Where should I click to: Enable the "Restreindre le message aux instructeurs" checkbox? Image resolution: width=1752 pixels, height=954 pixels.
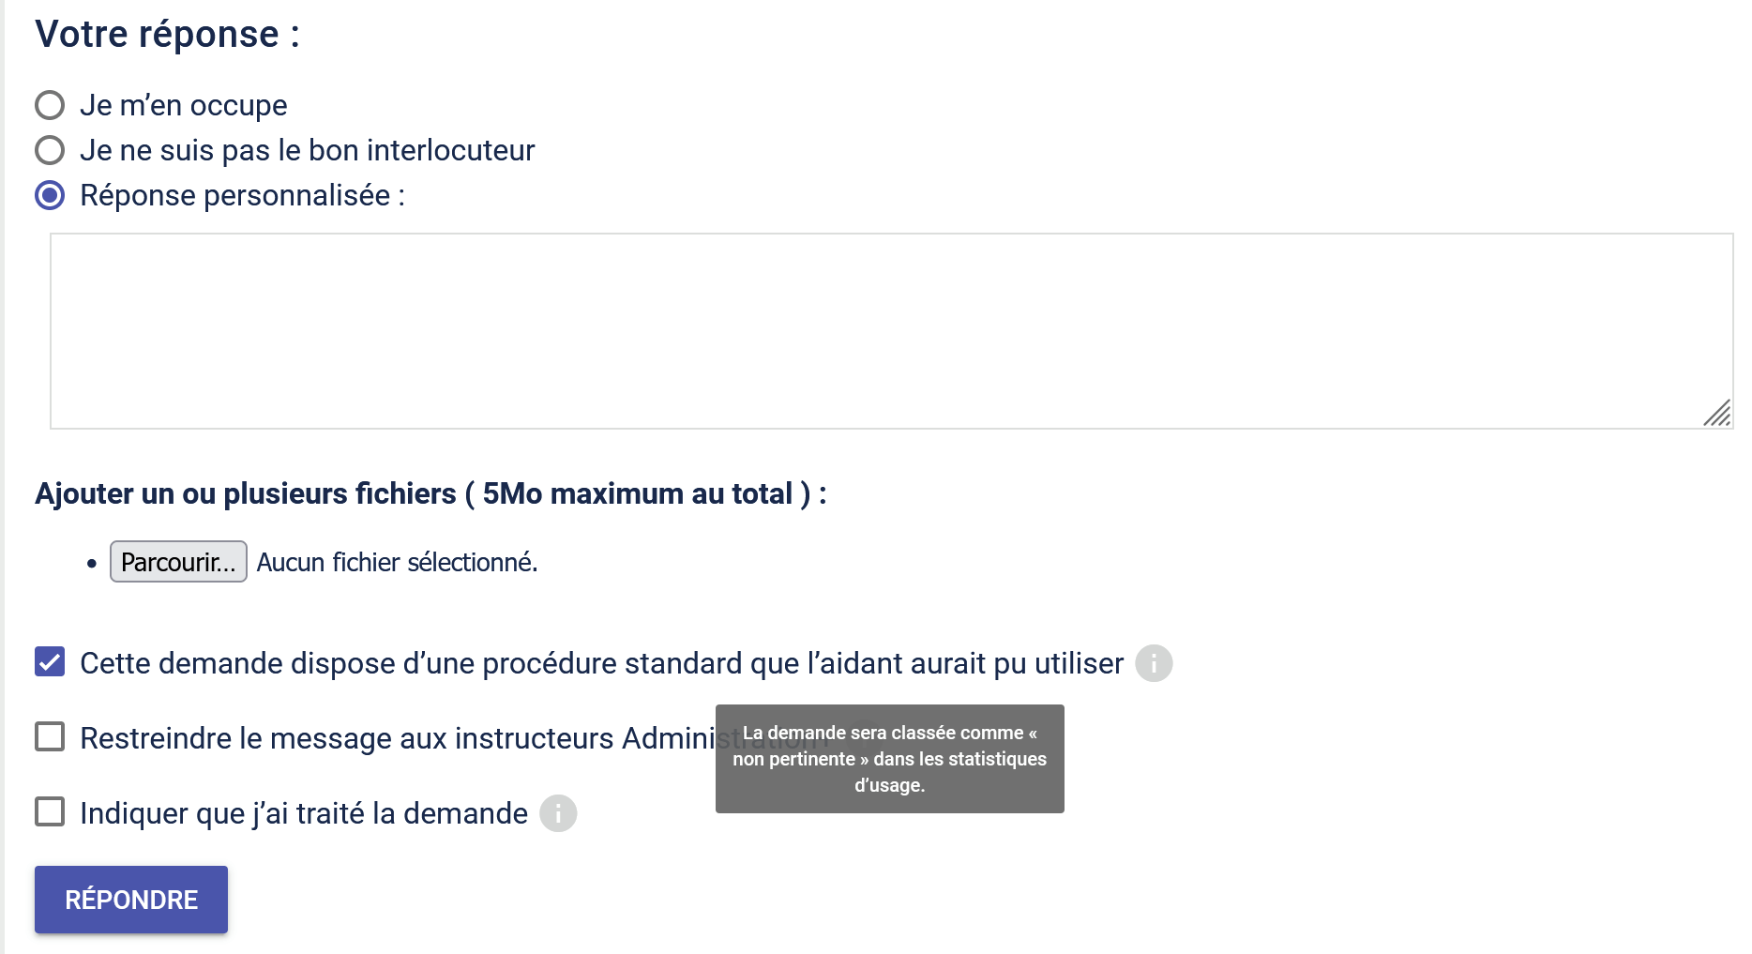coord(50,737)
